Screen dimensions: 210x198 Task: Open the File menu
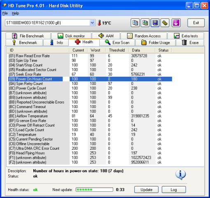[x=5, y=13]
